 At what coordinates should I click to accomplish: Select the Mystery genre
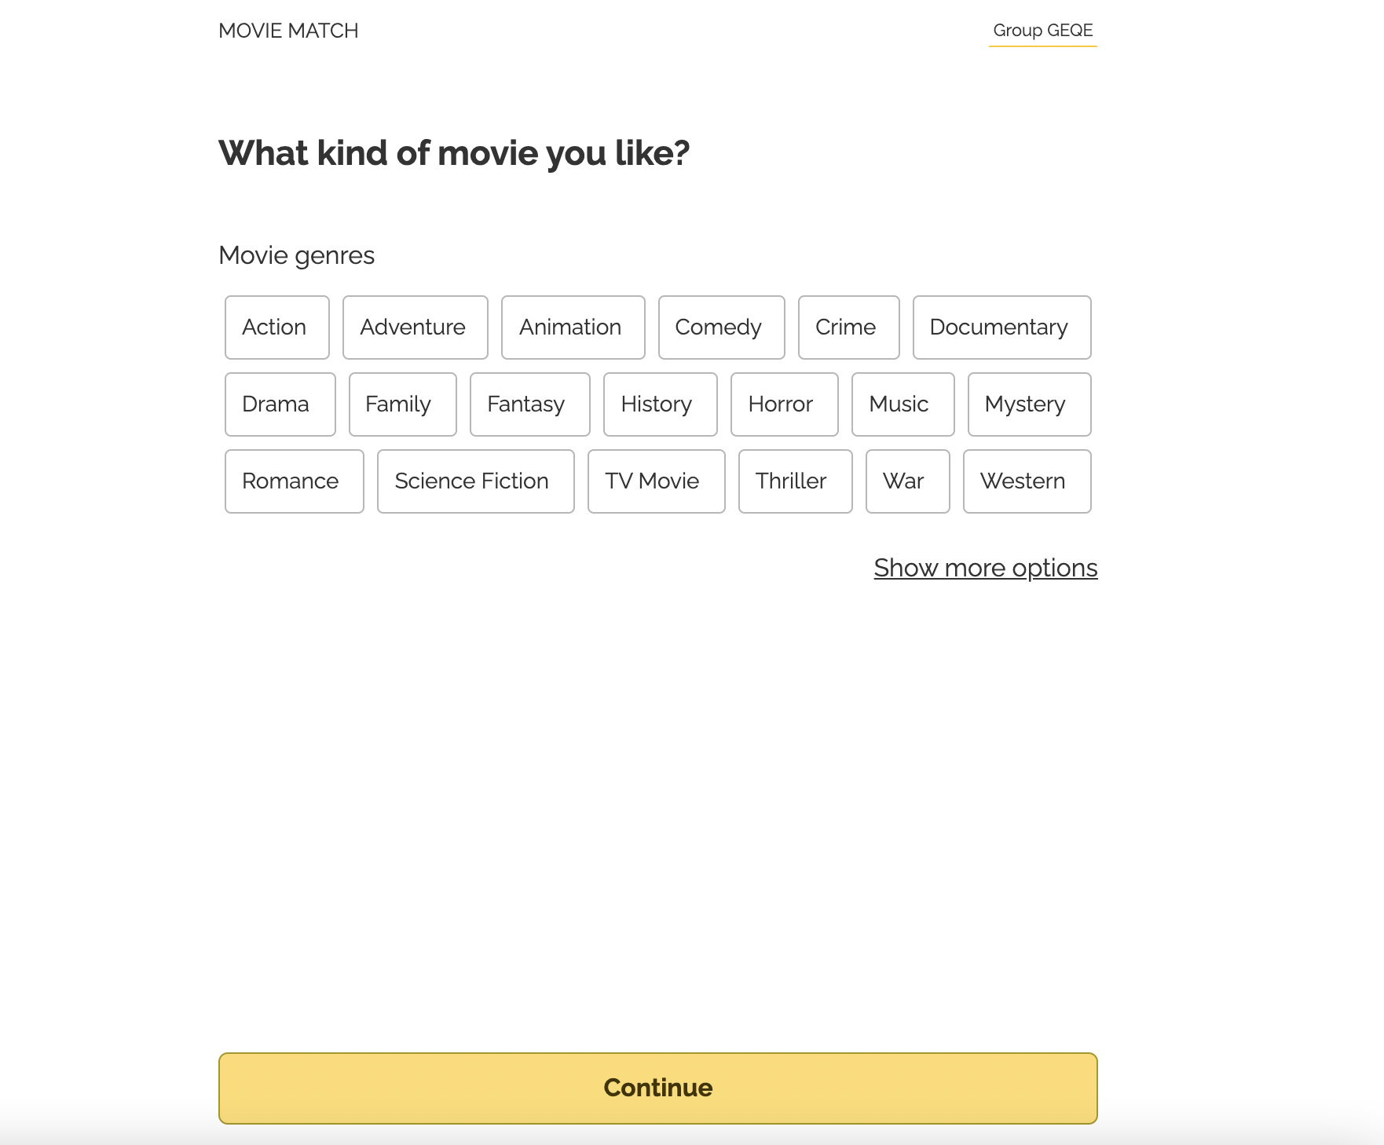[1029, 404]
